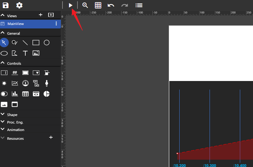The width and height of the screenshot is (253, 167).
Task: Select MainView in the views list
Action: click(30, 24)
